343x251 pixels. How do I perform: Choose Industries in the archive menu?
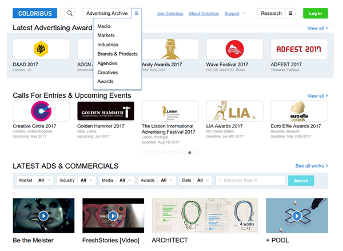pos(108,45)
